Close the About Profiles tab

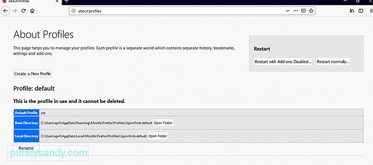57,1
